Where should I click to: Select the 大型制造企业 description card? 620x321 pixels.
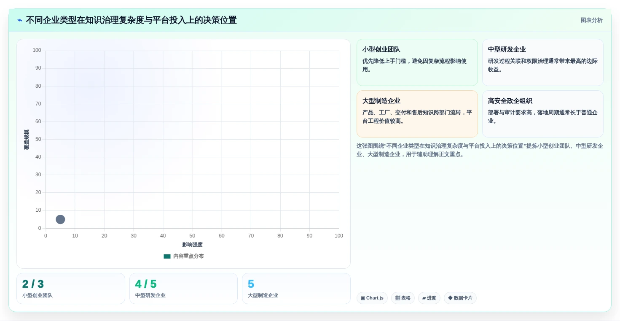(x=417, y=114)
